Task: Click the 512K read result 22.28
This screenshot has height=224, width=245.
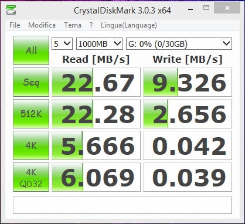Action: [96, 114]
